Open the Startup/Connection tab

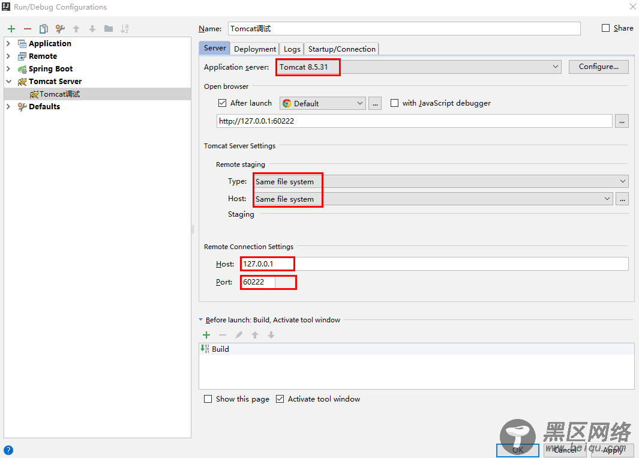(x=342, y=49)
